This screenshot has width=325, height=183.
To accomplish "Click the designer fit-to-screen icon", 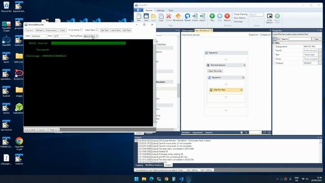I will click(x=265, y=132).
